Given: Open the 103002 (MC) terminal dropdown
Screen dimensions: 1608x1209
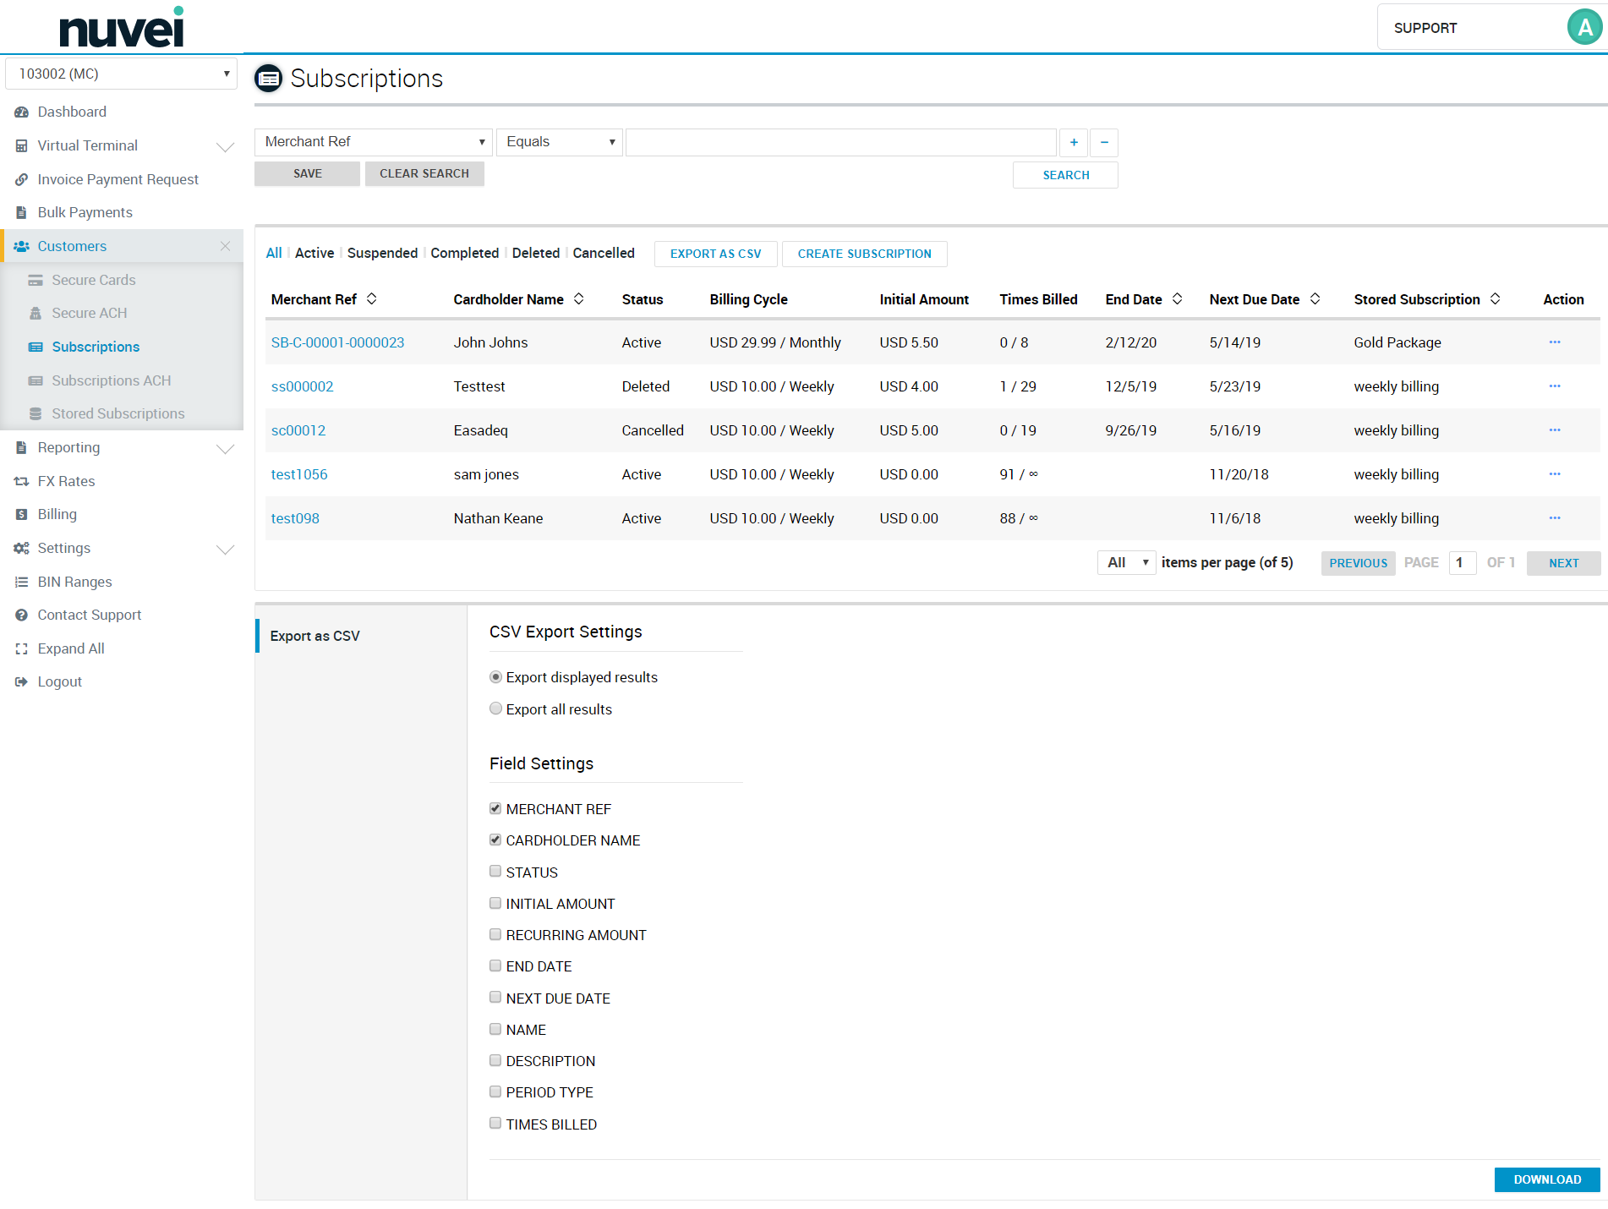Looking at the screenshot, I should tap(122, 74).
